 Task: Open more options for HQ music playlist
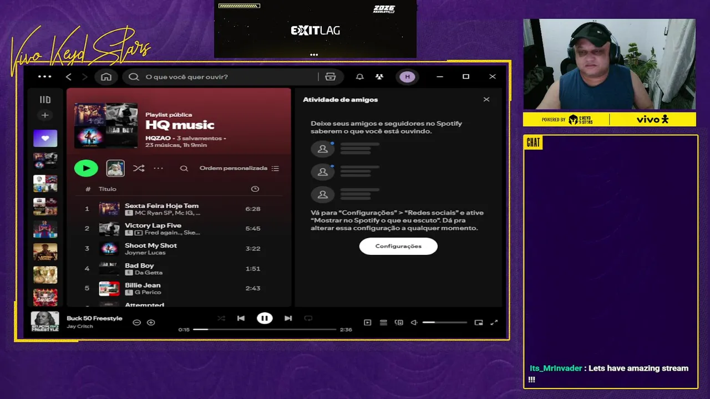(x=158, y=168)
